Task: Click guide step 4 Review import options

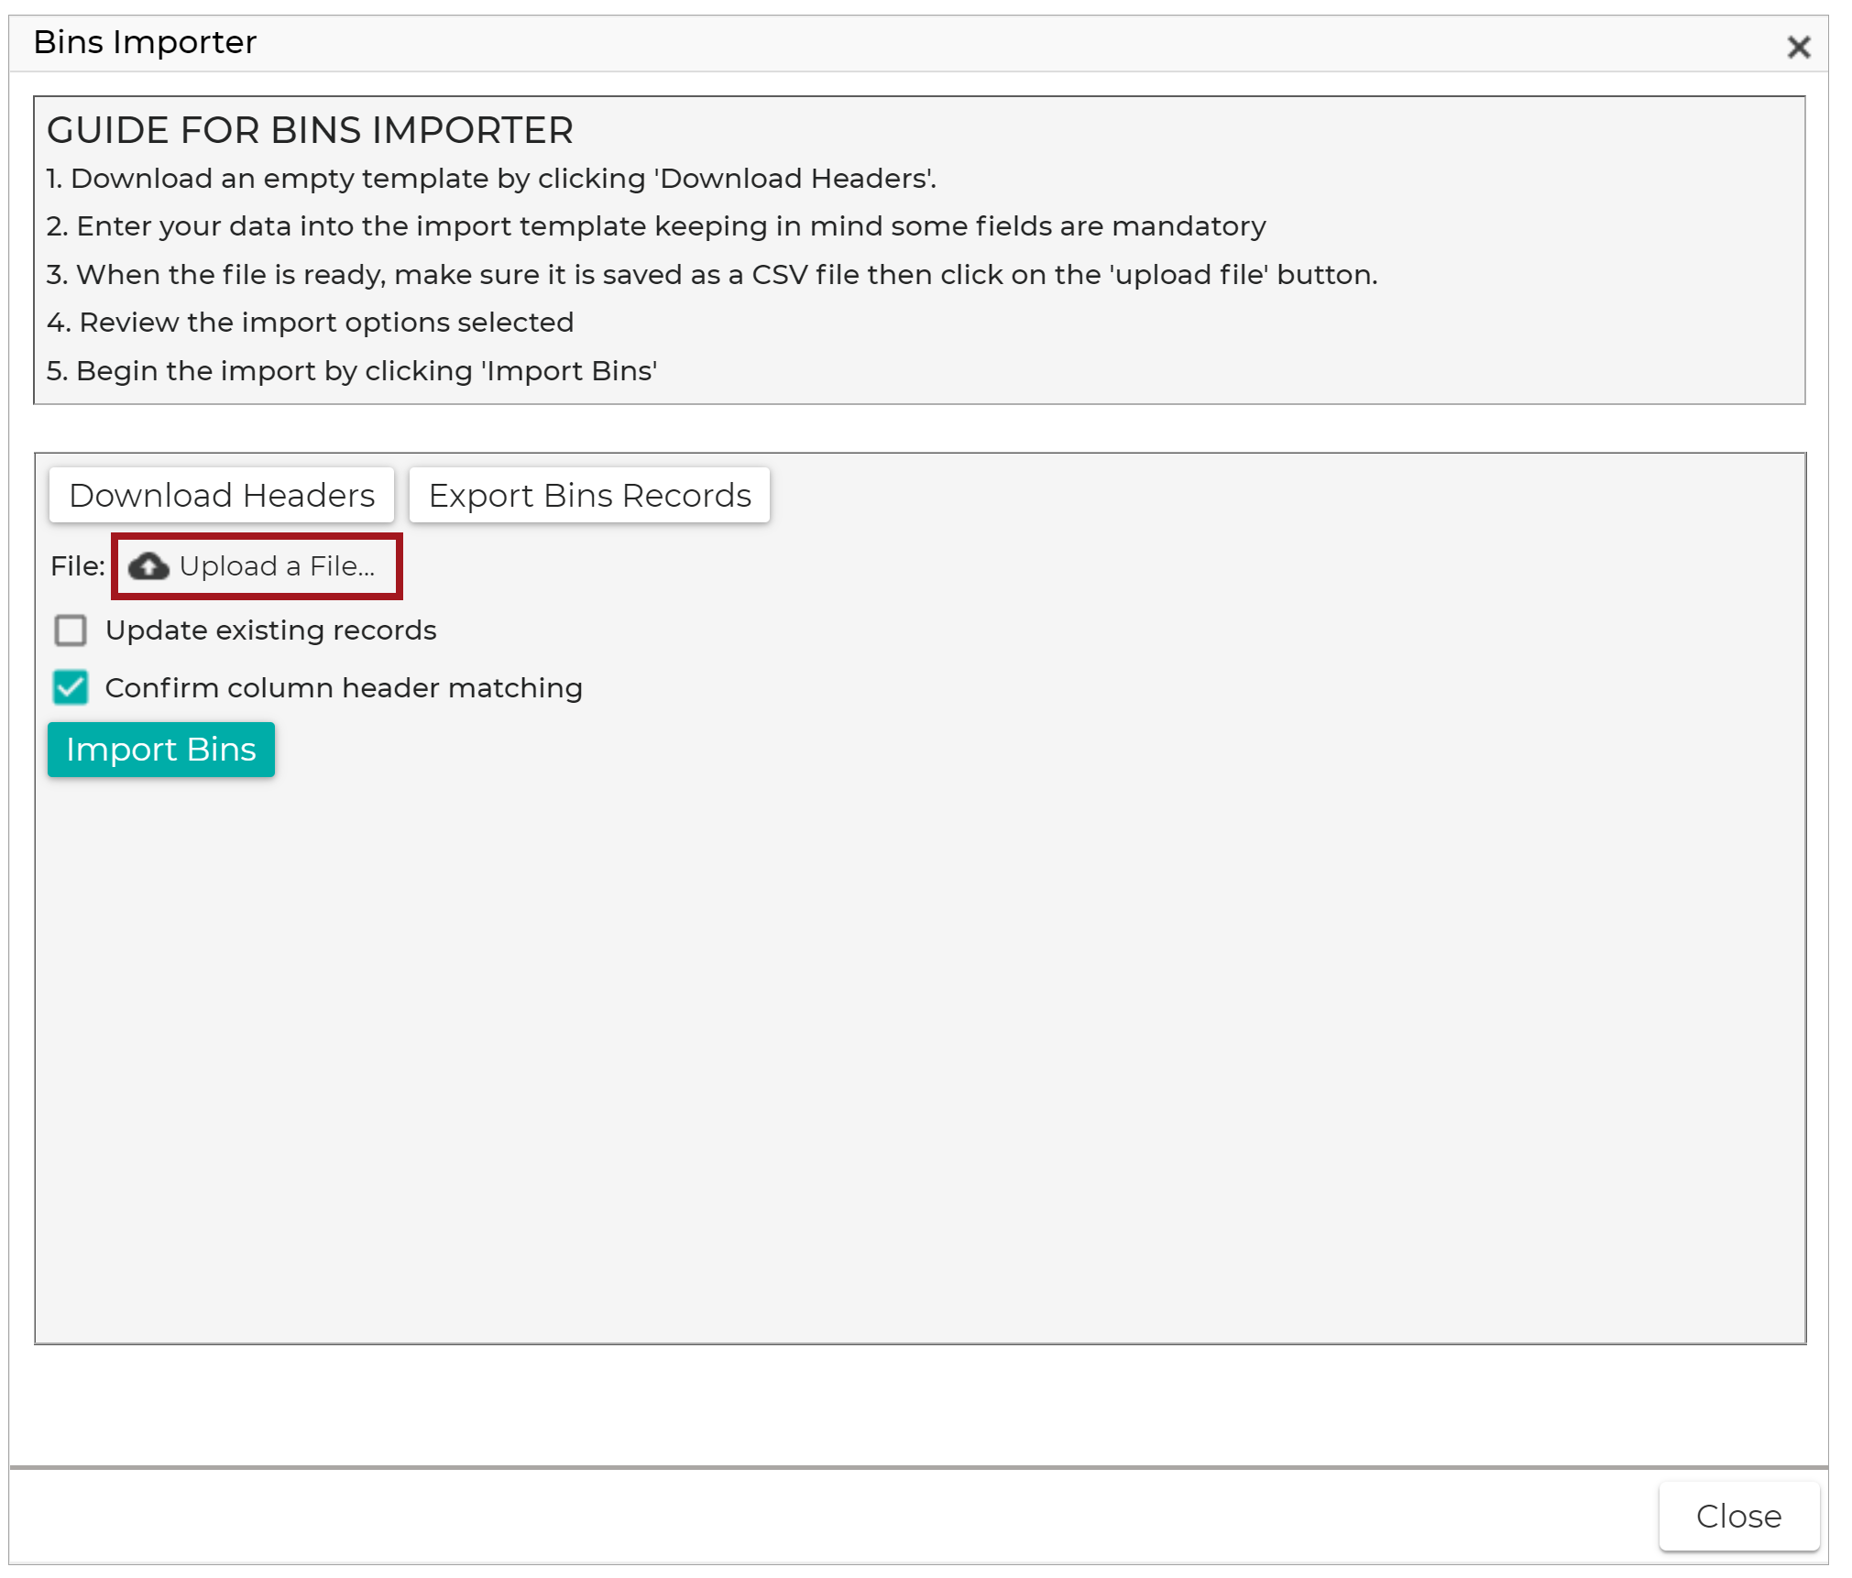Action: 310,323
